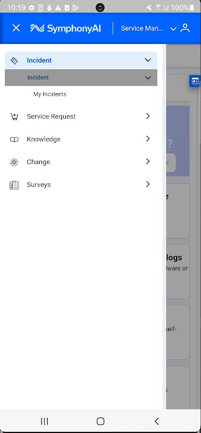
Task: Close the navigation drawer with X icon
Action: (x=16, y=28)
